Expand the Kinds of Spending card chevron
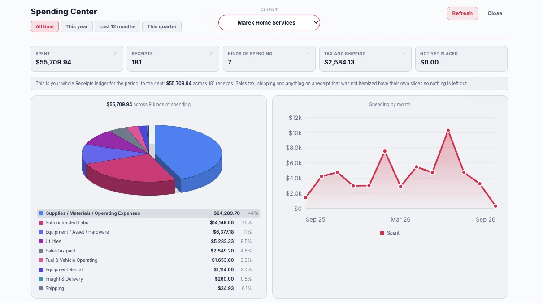 pos(308,53)
